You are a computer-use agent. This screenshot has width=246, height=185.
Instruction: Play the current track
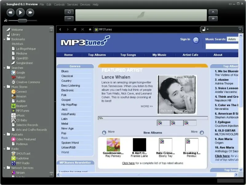point(20,12)
